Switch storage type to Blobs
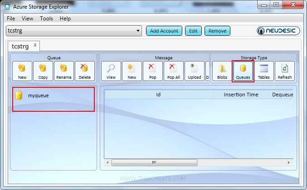The image size is (307, 190). point(222,71)
